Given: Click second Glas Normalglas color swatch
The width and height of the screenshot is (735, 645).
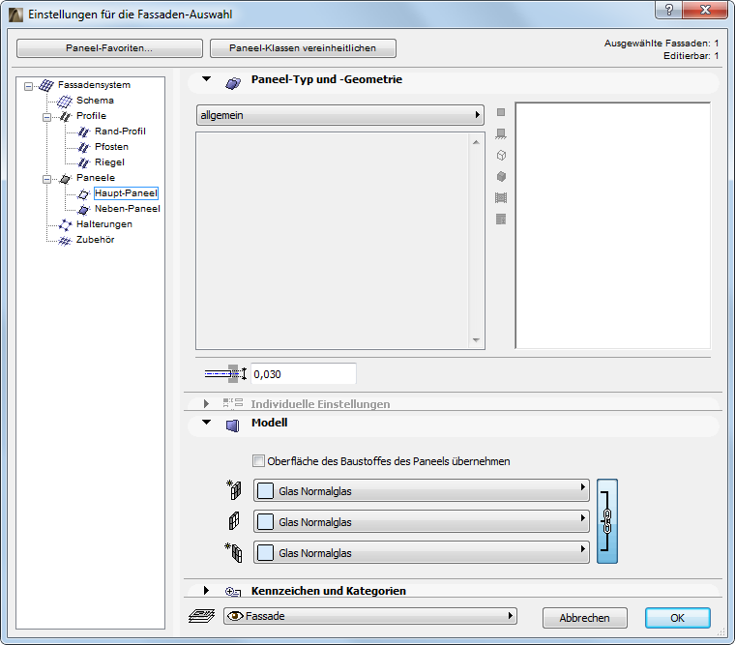Looking at the screenshot, I should 265,522.
